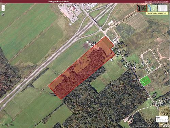Click the green recently sold parcel
This screenshot has height=128, width=170.
coord(146,81)
